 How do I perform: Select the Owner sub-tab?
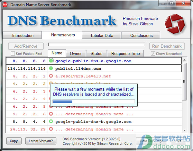(76, 53)
